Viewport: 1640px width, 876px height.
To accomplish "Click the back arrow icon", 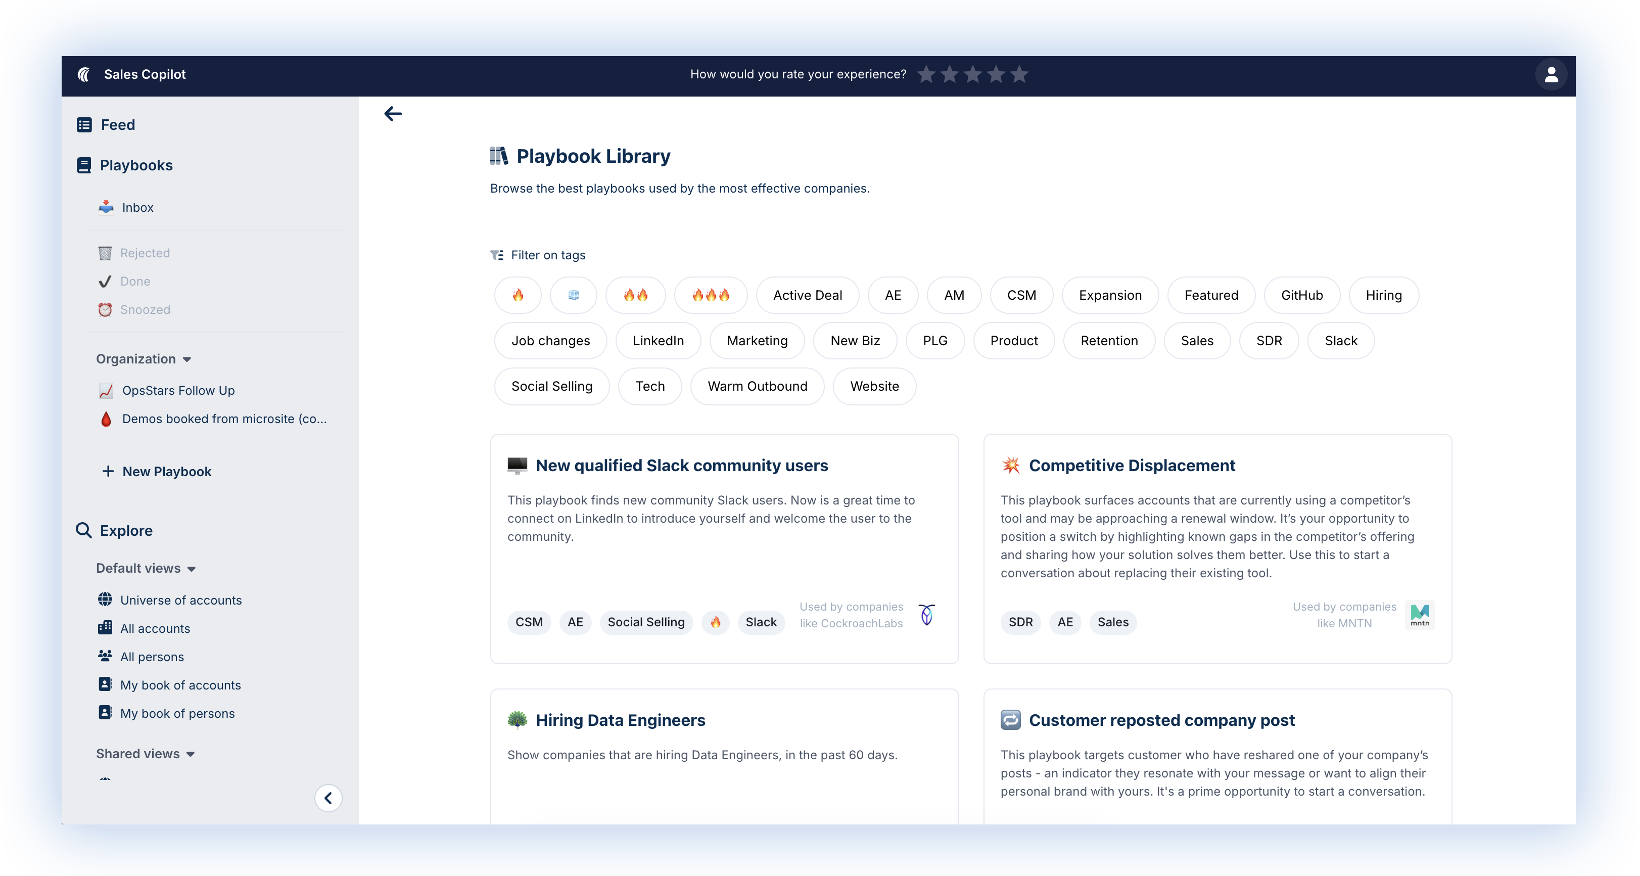I will [x=393, y=114].
